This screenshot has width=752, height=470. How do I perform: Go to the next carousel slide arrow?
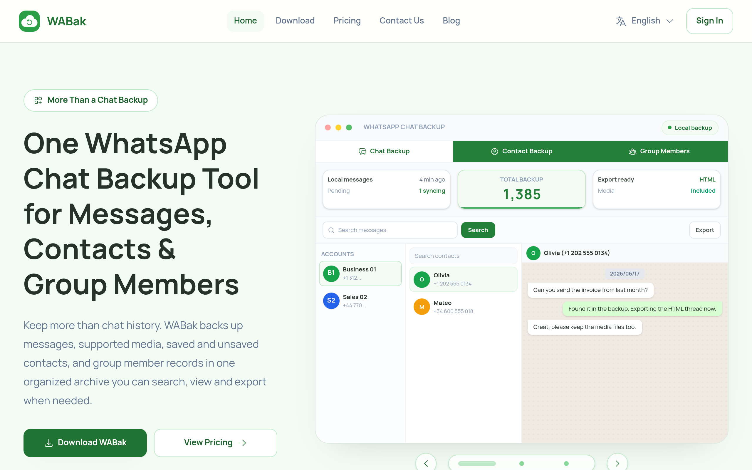click(x=617, y=463)
